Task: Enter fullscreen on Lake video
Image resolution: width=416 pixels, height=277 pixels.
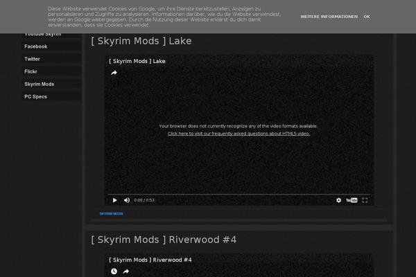Action: [365, 200]
